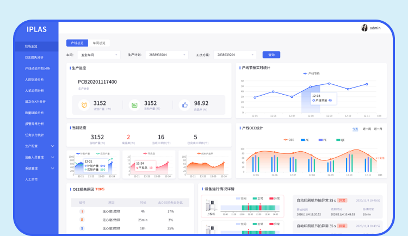Switch to the 车间总览 tab
The image size is (408, 236).
coord(99,42)
